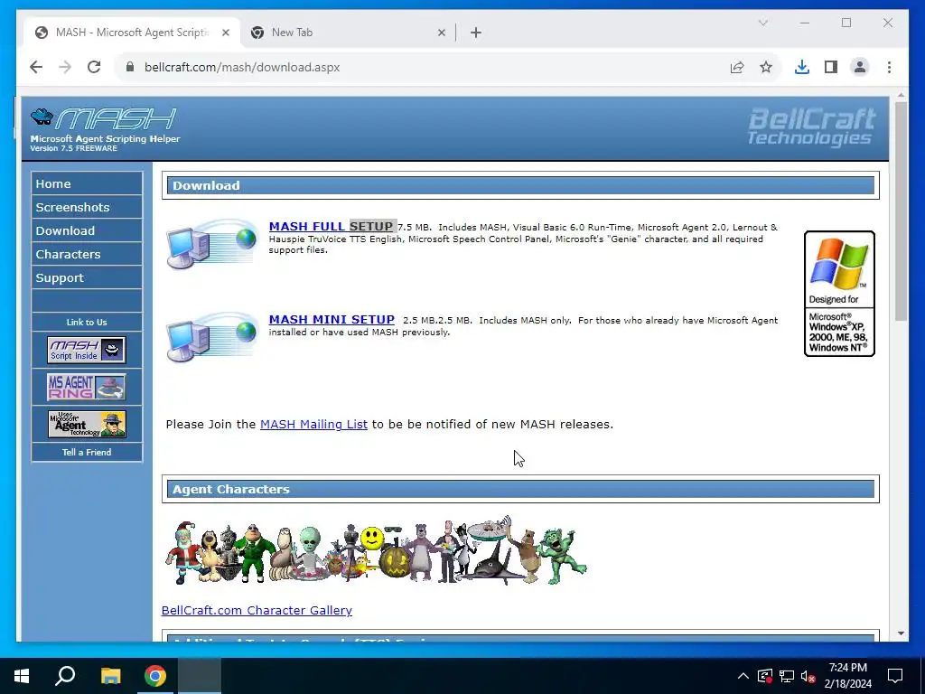Open Windows taskbar search

click(x=65, y=676)
